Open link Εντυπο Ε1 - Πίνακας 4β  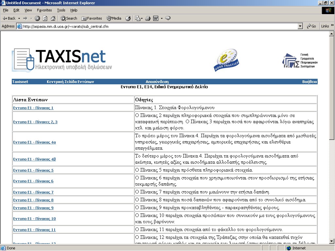tap(34, 159)
